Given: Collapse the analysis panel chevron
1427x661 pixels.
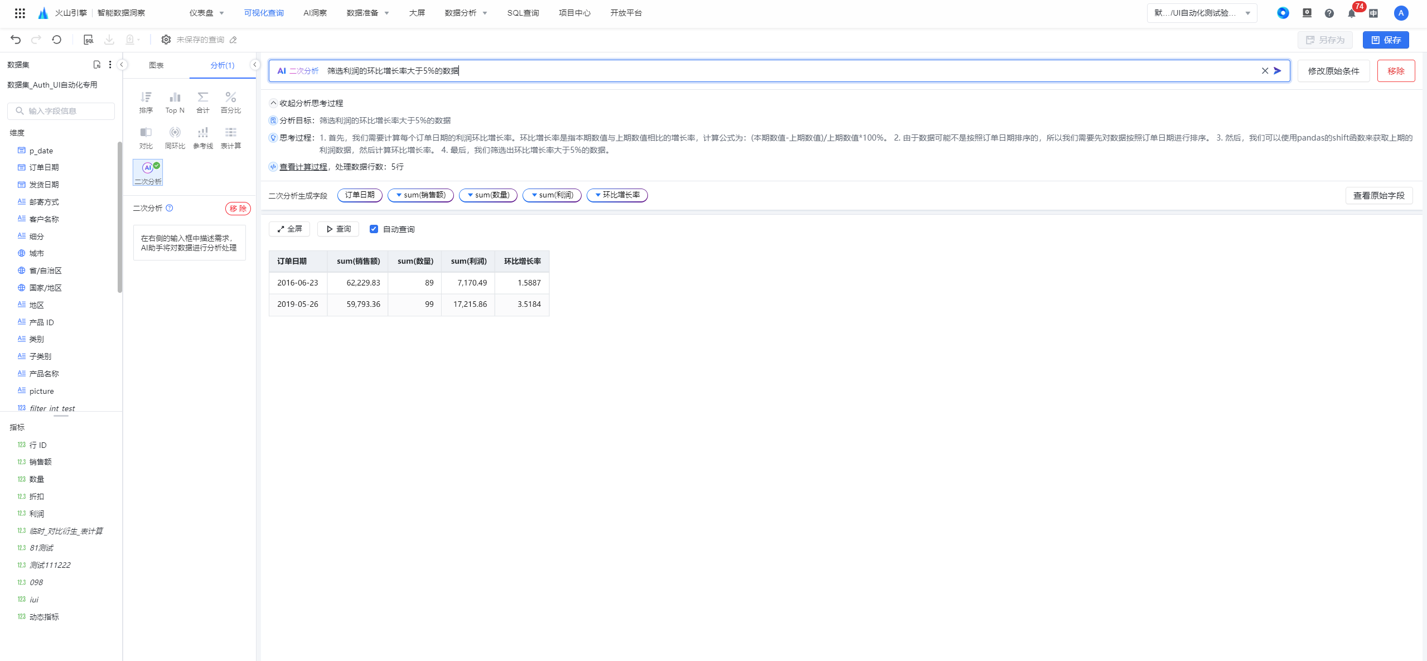Looking at the screenshot, I should (x=255, y=65).
